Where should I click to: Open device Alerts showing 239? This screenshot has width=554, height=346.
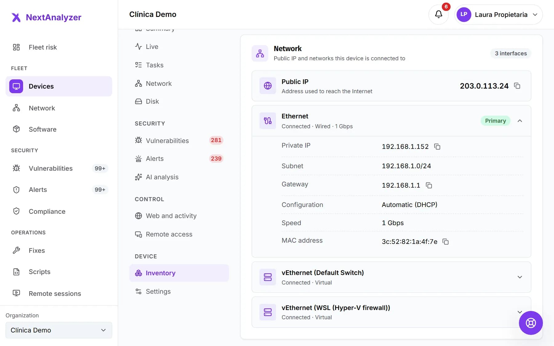pos(179,159)
